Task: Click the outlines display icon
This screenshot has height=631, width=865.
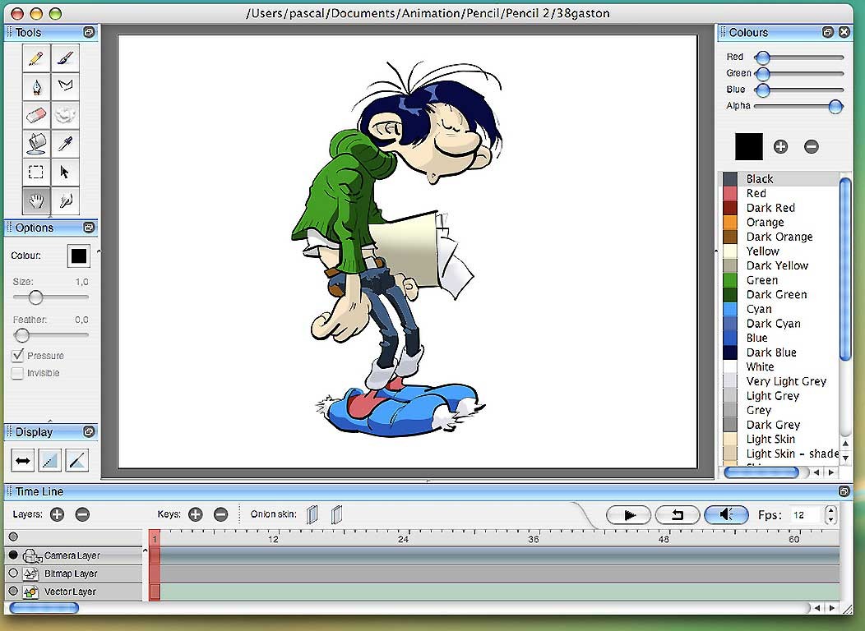Action: click(x=76, y=461)
